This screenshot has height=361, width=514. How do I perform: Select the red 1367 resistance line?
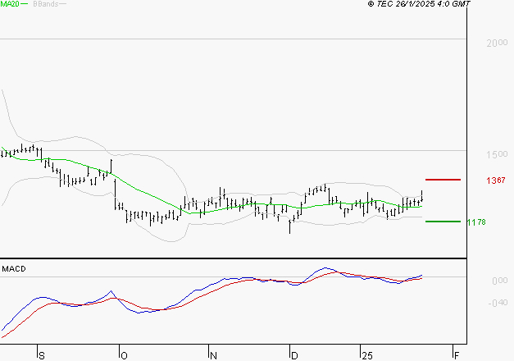[x=443, y=179]
